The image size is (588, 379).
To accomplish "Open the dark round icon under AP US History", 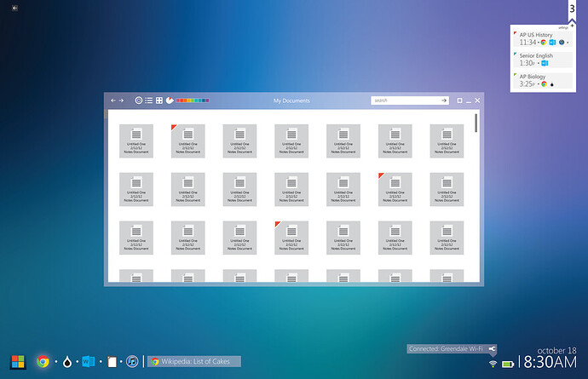I will point(562,43).
